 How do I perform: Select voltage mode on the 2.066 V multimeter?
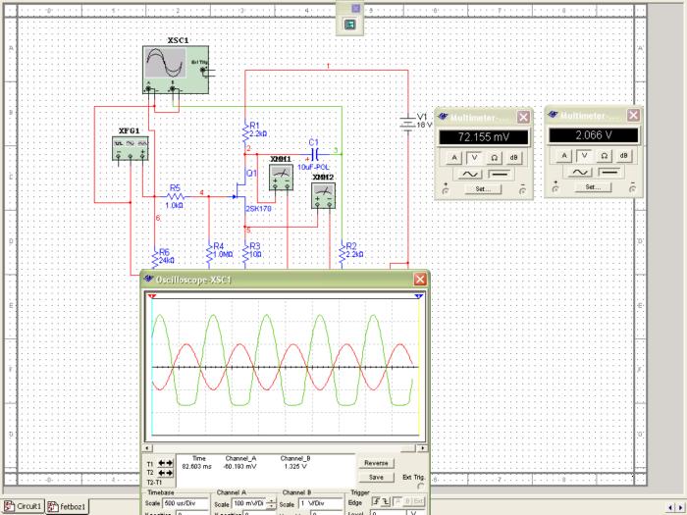tap(584, 156)
